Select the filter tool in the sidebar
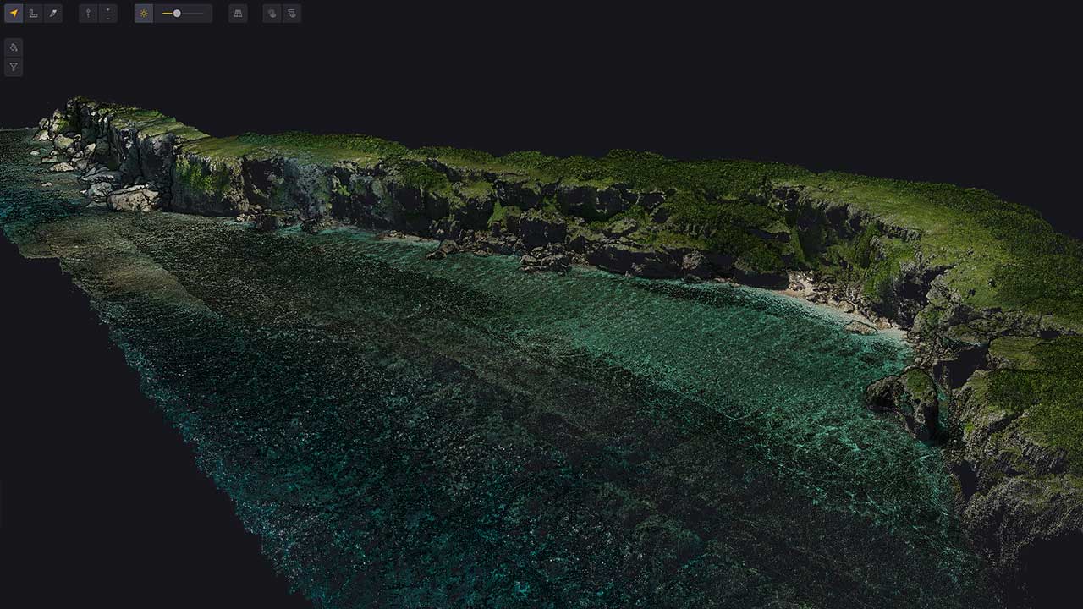The height and width of the screenshot is (609, 1083). point(13,66)
